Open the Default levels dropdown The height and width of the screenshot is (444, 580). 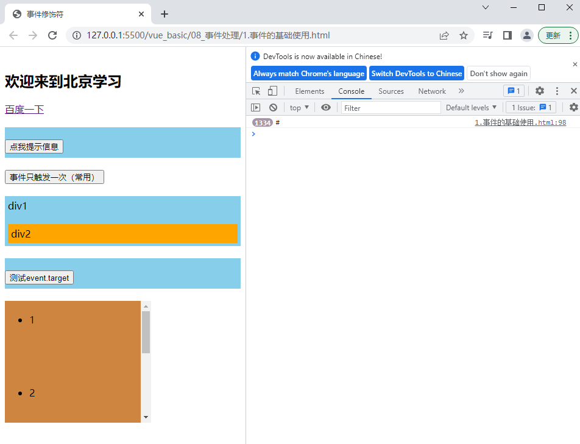pyautogui.click(x=471, y=107)
